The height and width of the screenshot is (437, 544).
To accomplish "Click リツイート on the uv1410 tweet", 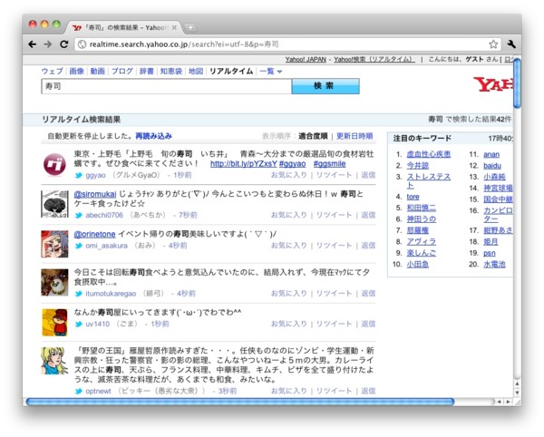I will pos(334,324).
